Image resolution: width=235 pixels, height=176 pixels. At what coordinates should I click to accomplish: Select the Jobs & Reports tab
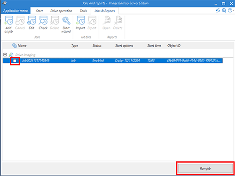tap(105, 11)
